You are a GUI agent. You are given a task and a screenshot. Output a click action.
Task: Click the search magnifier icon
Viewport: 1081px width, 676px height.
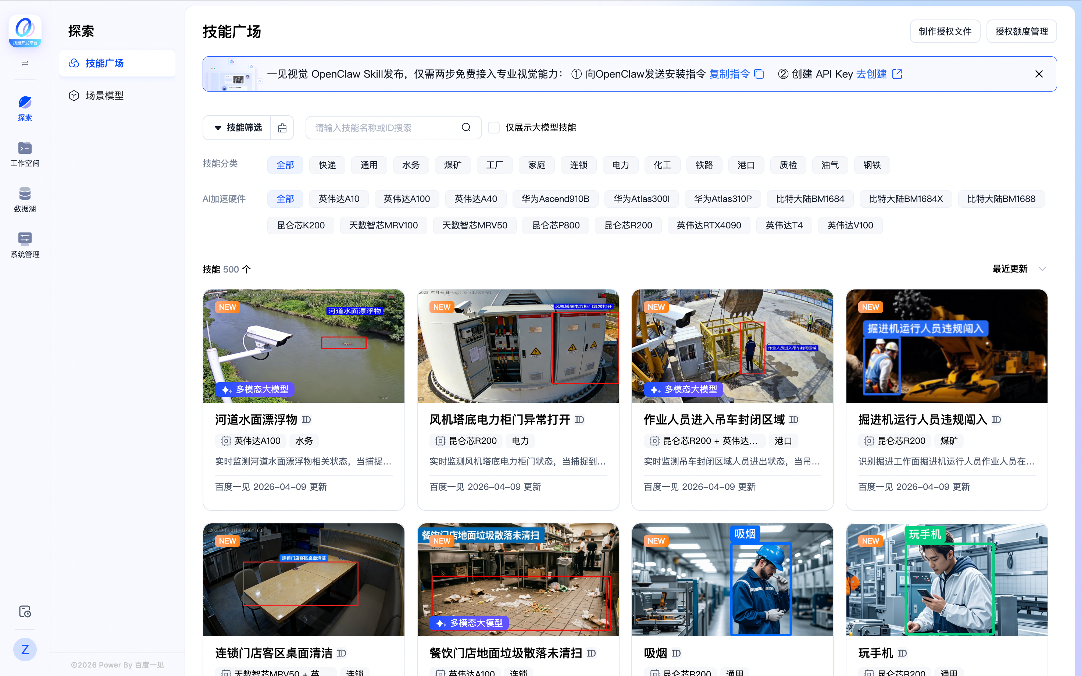466,127
